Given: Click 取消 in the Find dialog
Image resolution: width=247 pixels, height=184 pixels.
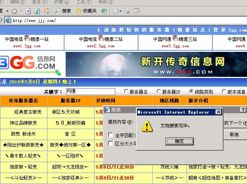Looking at the screenshot, I should (x=235, y=134).
